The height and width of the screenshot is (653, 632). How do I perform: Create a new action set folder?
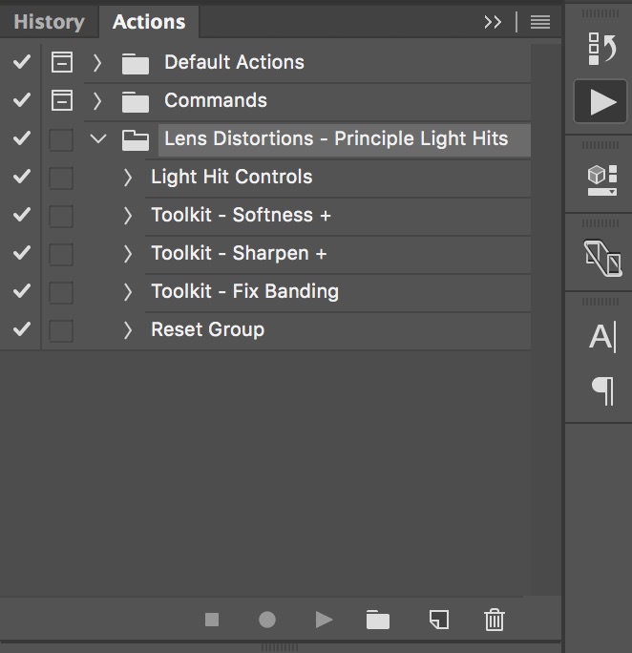[x=378, y=620]
